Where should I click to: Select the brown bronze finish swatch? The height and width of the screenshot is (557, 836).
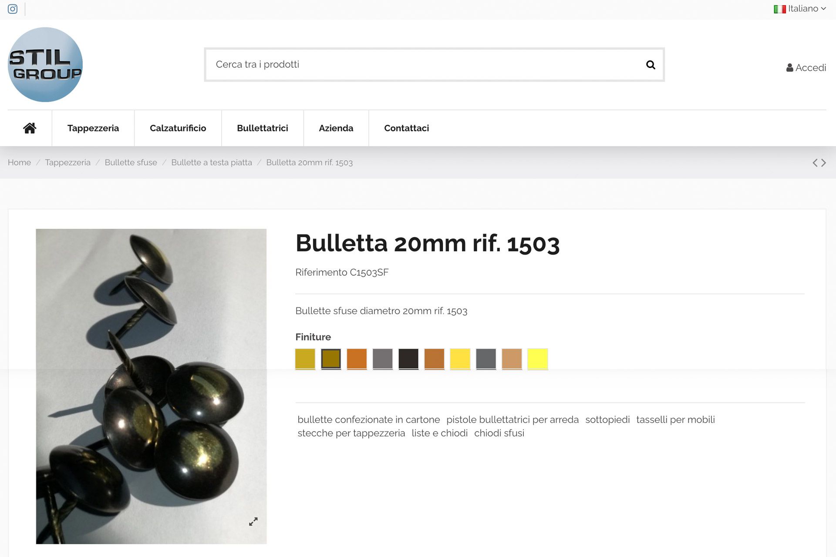(435, 359)
